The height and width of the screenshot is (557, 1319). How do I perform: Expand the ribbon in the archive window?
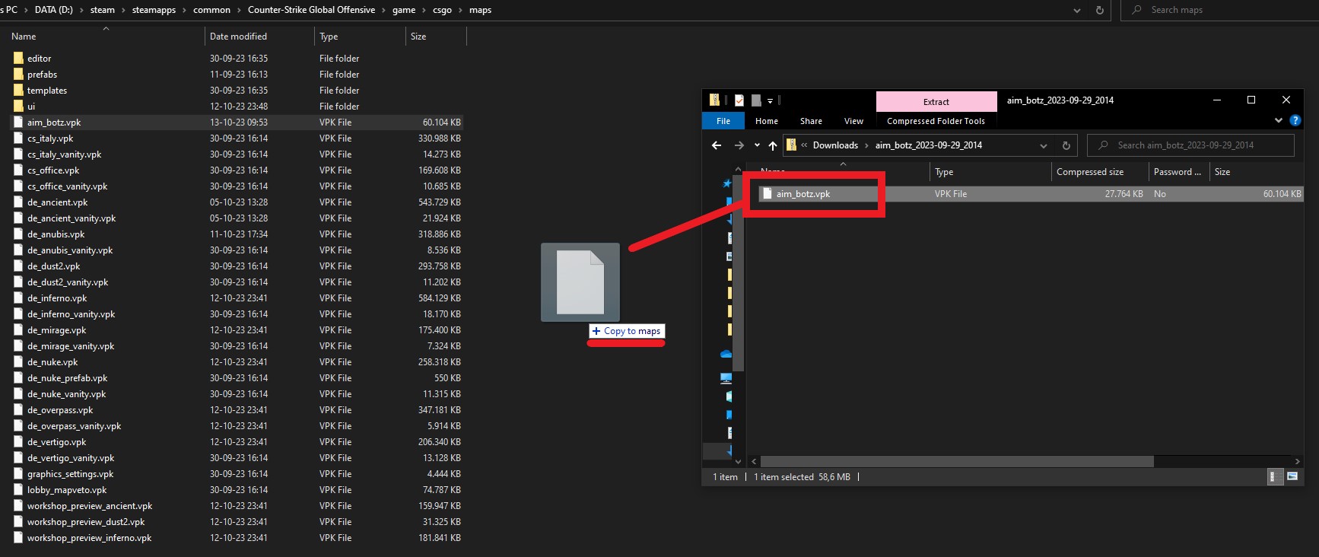pyautogui.click(x=1278, y=120)
